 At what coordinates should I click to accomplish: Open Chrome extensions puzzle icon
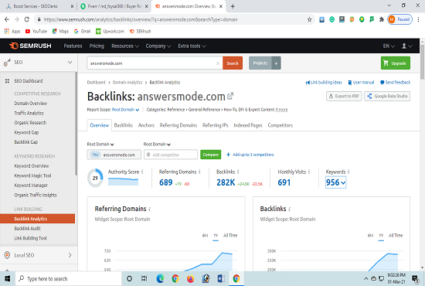click(x=382, y=19)
